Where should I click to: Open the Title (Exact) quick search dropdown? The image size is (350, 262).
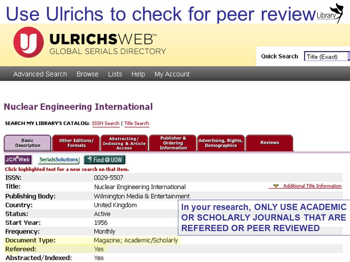pos(327,57)
